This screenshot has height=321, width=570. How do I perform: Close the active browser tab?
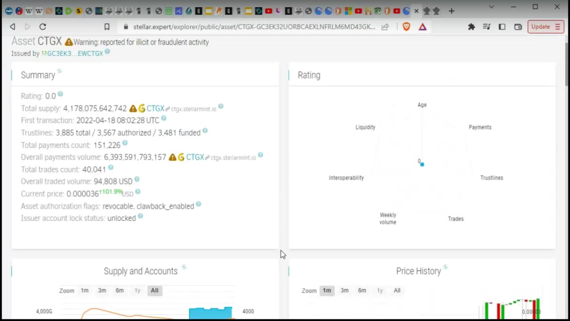[416, 11]
